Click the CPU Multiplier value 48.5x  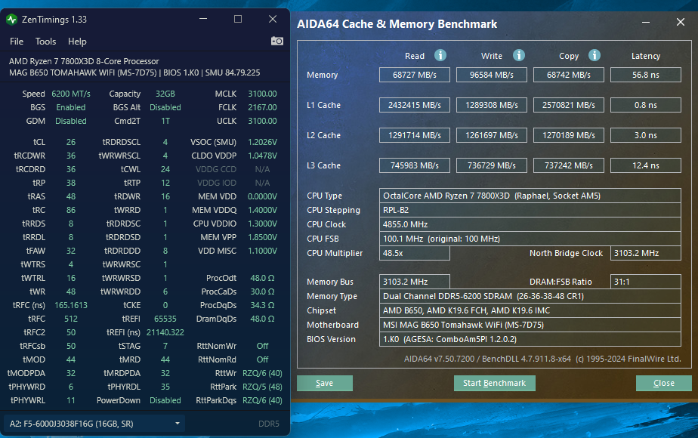click(415, 253)
